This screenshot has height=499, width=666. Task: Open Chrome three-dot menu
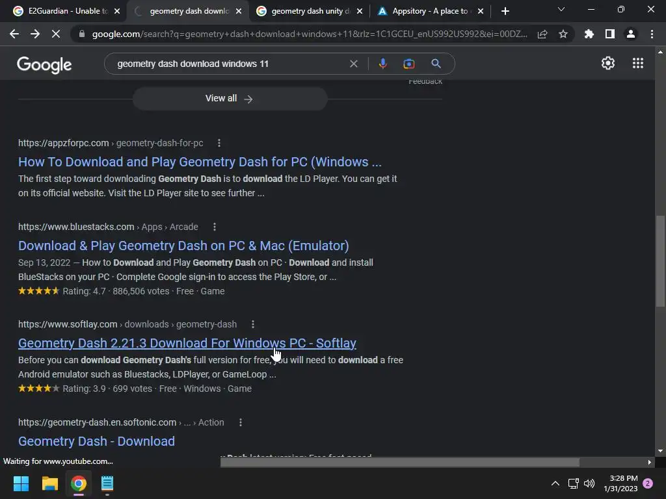pos(652,34)
